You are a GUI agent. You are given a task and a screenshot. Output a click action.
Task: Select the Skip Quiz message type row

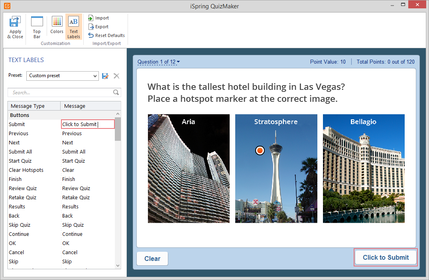(x=61, y=225)
